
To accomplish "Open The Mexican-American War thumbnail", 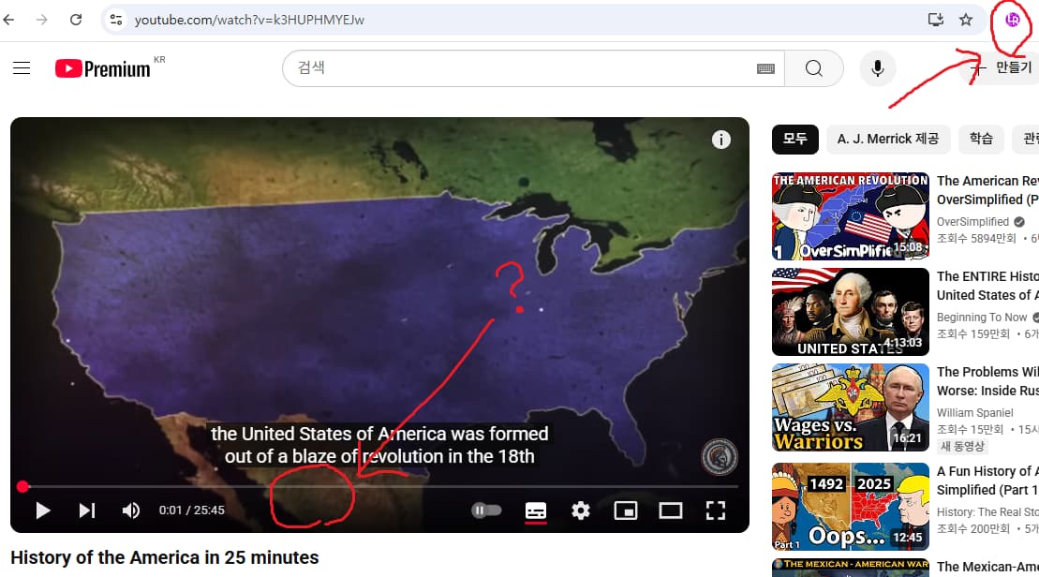I will [x=850, y=568].
